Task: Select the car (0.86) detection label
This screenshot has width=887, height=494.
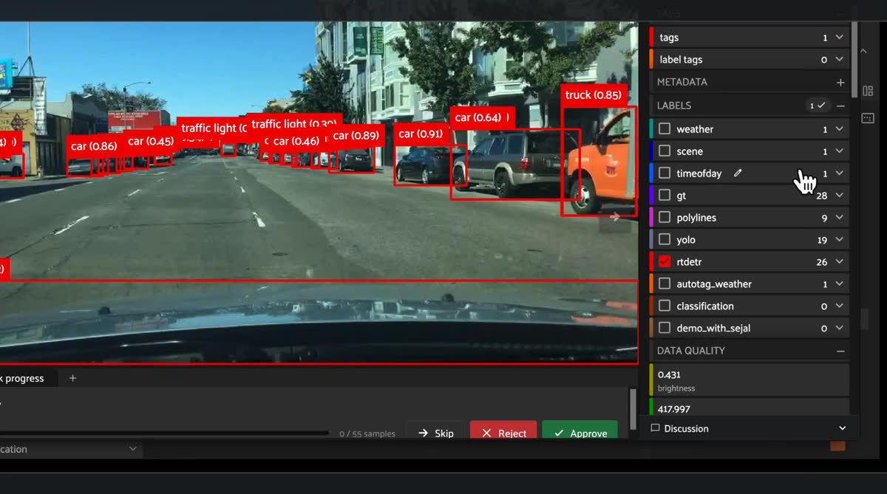Action: point(94,146)
